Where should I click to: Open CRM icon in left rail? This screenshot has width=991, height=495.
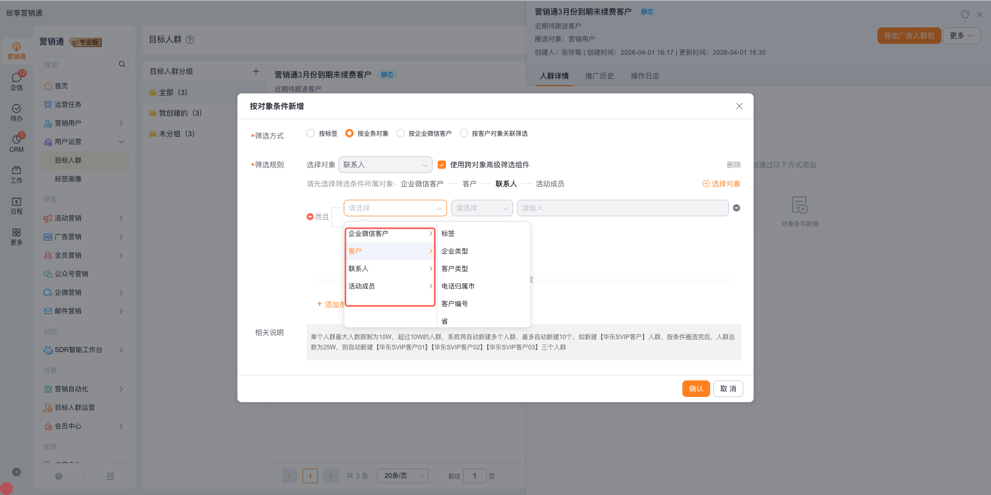pyautogui.click(x=17, y=143)
